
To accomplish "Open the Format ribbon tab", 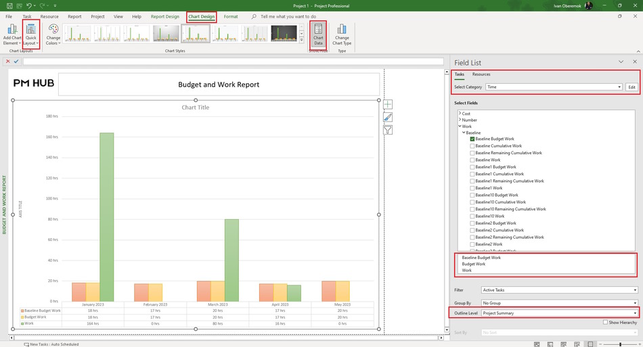I will [x=230, y=16].
